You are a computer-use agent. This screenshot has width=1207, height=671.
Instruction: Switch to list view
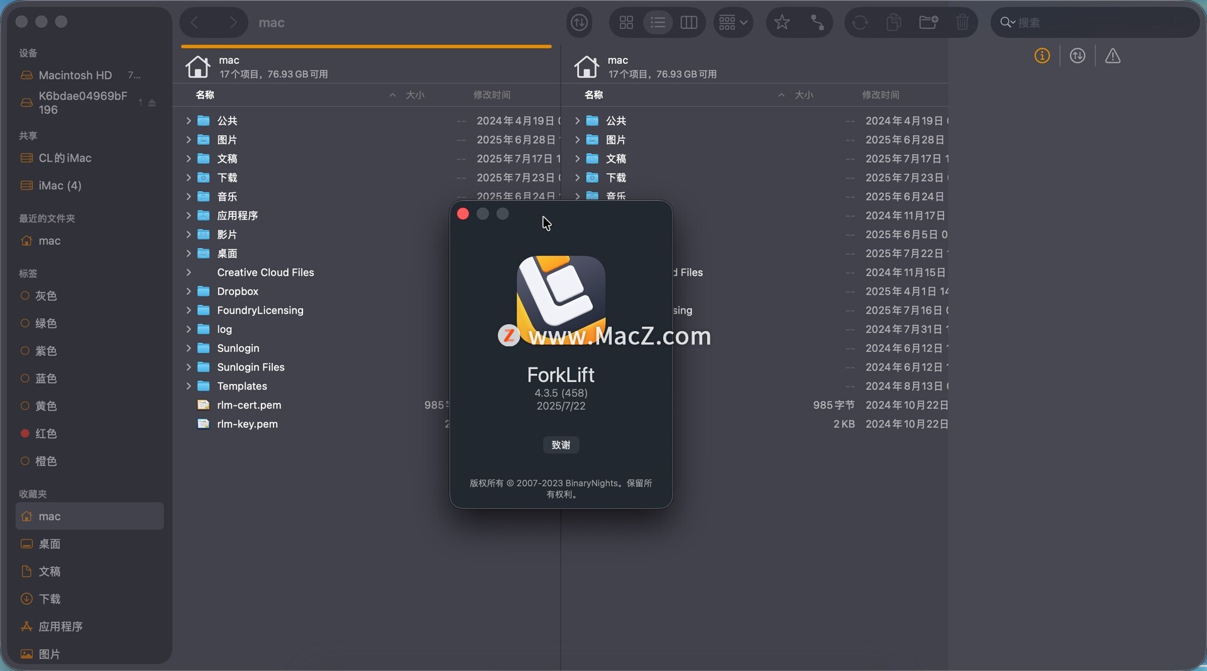click(658, 23)
